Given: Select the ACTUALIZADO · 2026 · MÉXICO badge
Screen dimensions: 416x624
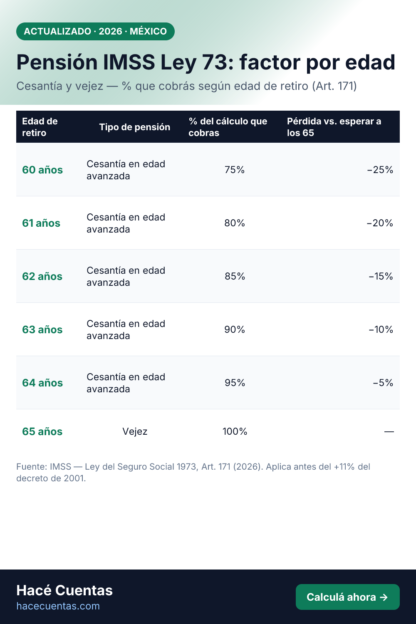Looking at the screenshot, I should [x=95, y=31].
